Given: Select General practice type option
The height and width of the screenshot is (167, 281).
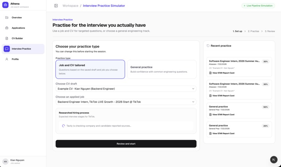Looking at the screenshot, I should click(162, 69).
